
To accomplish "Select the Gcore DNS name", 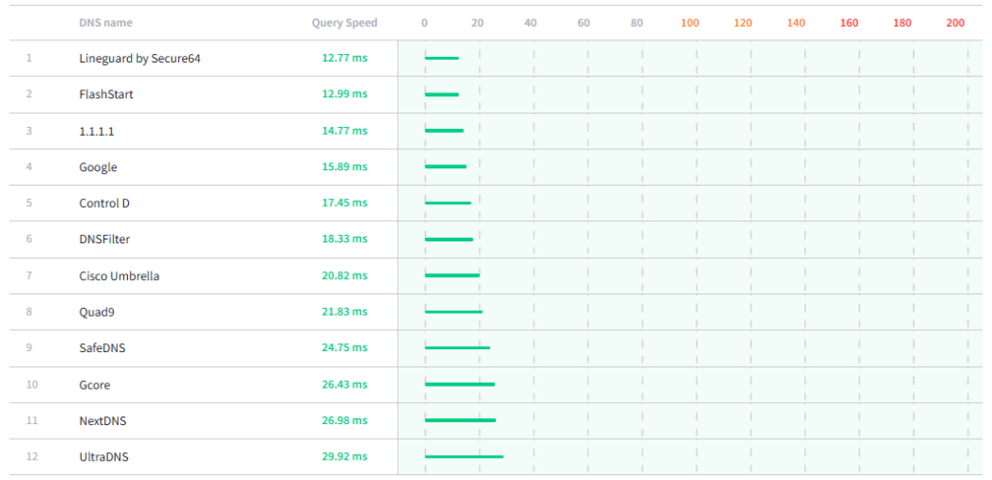I will coord(94,385).
